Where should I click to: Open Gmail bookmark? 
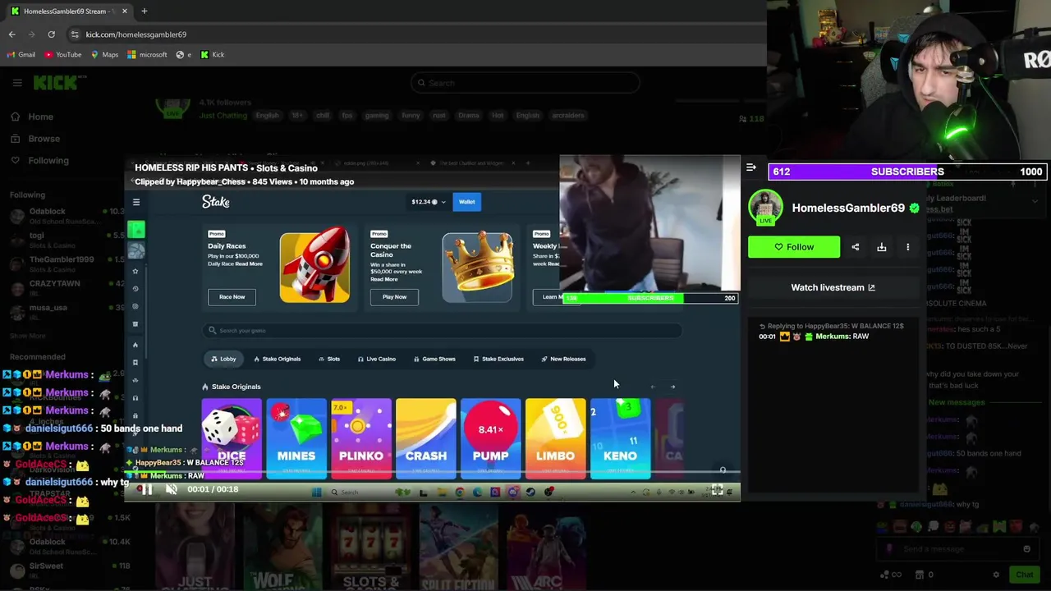click(x=21, y=55)
